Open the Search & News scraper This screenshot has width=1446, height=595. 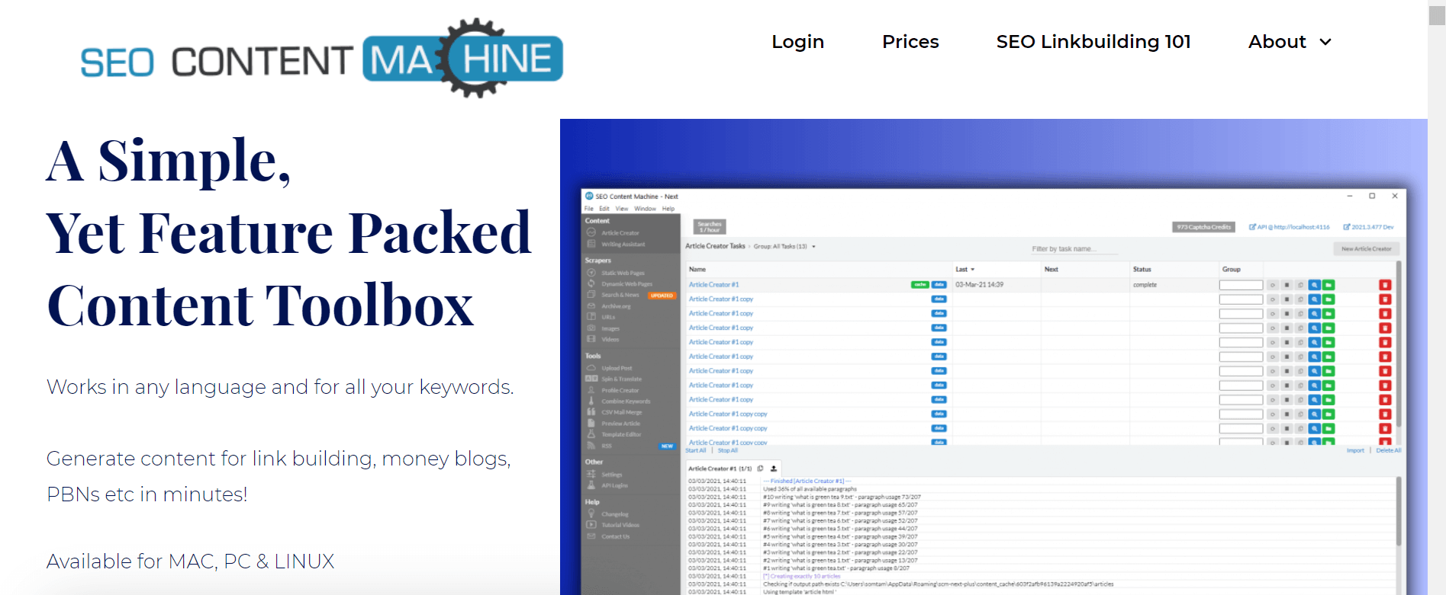coord(620,295)
